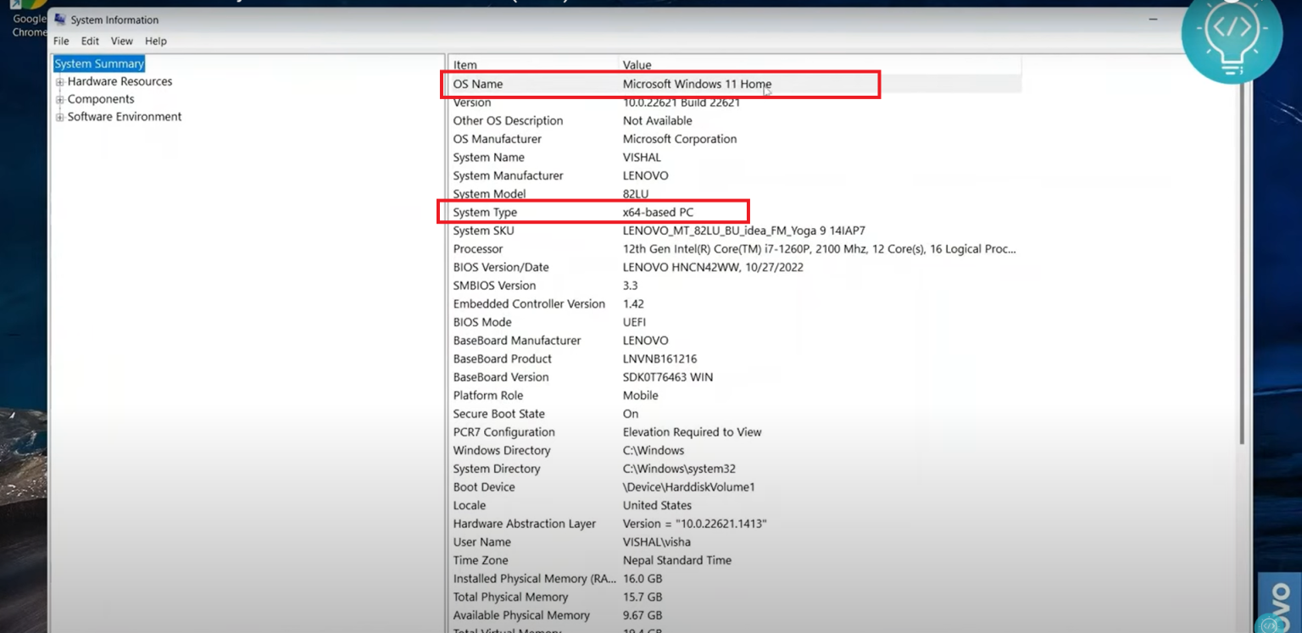Expand the Components tree node
This screenshot has height=633, width=1302.
60,100
